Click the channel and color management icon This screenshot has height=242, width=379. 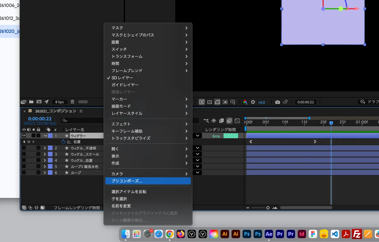(245, 102)
